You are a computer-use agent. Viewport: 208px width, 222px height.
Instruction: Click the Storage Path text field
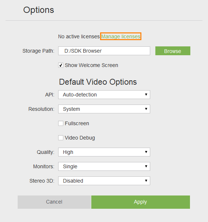(x=104, y=51)
